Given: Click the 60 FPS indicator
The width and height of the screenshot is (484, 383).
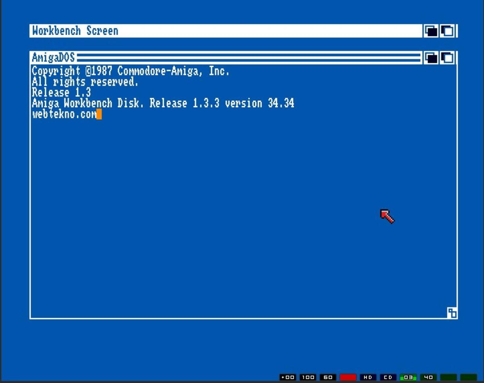Looking at the screenshot, I should pyautogui.click(x=328, y=377).
